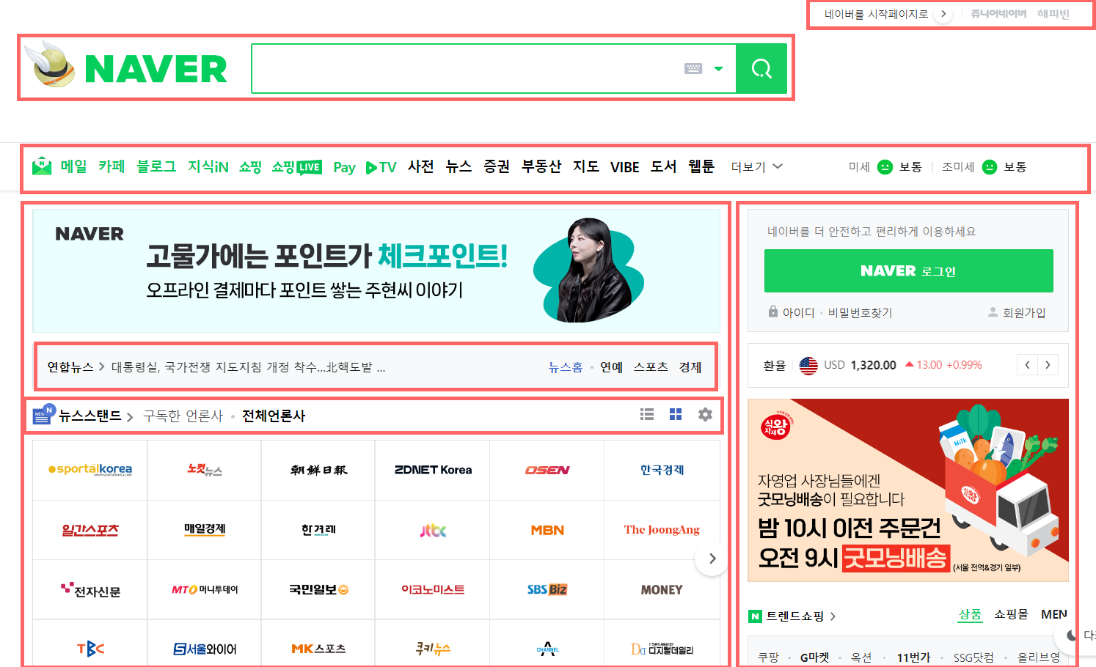Click the 미세 dust smiley face icon
Viewport: 1096px width, 667px height.
point(885,167)
